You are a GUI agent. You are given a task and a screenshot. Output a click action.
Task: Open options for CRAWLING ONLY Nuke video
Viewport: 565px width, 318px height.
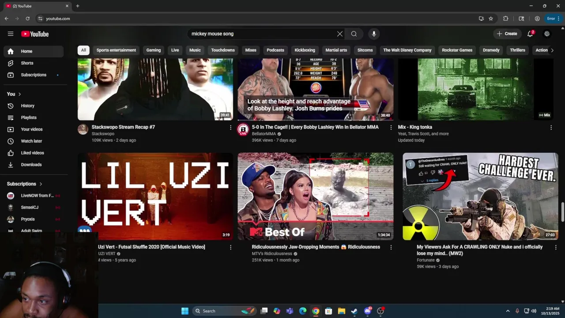(x=556, y=247)
